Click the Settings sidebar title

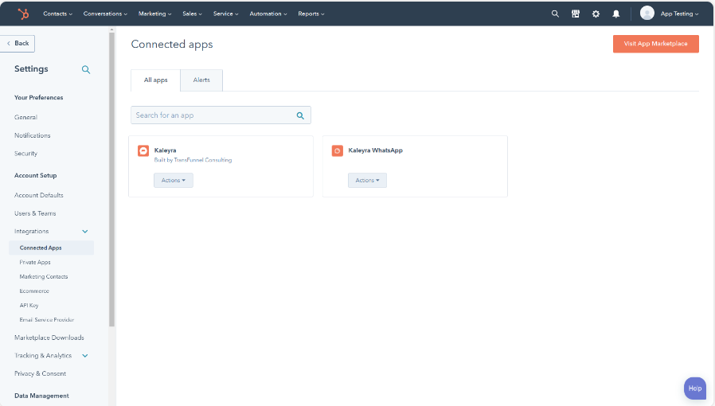tap(31, 68)
